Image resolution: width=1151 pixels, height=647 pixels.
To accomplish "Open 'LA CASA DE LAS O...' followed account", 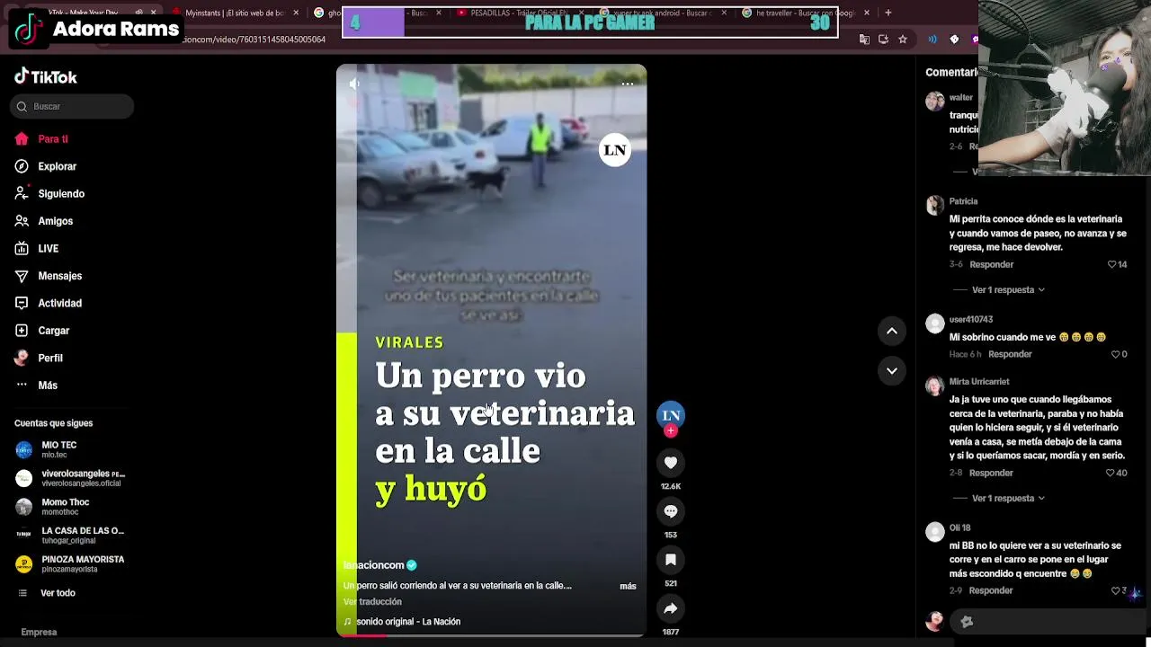I will click(71, 535).
